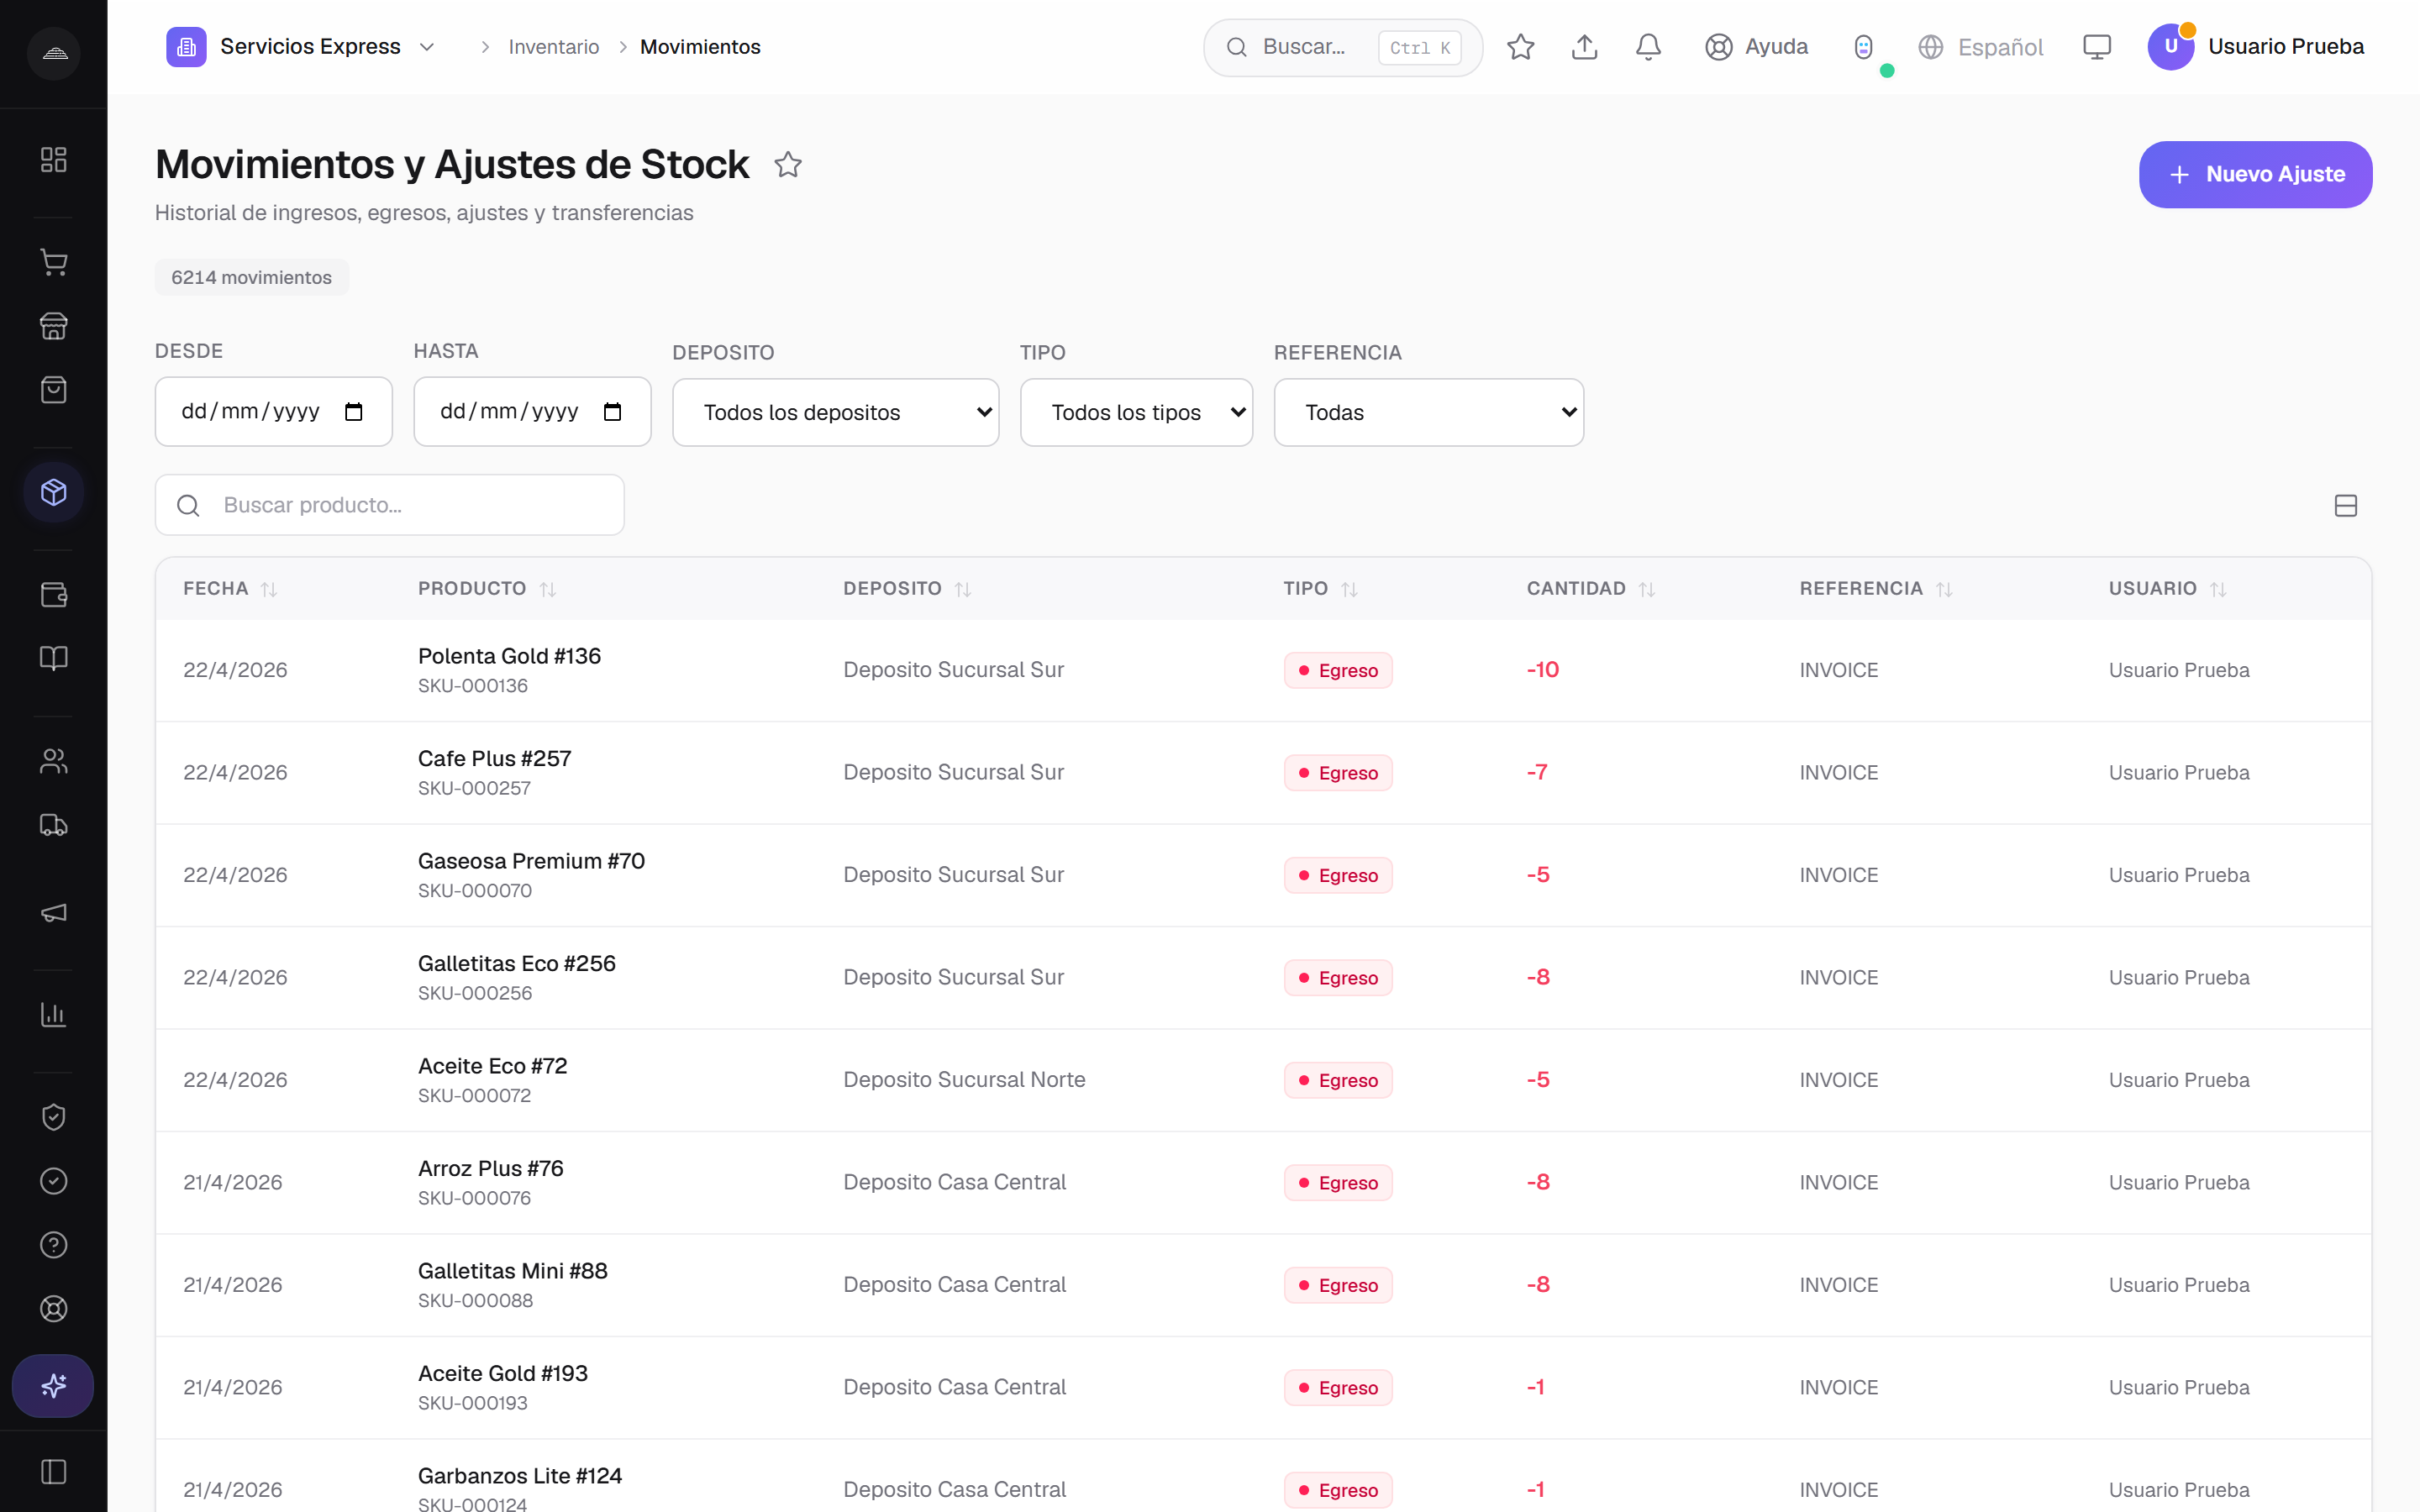Open the lifebuoy support sidebar icon
2420x1512 pixels.
pos(54,1309)
